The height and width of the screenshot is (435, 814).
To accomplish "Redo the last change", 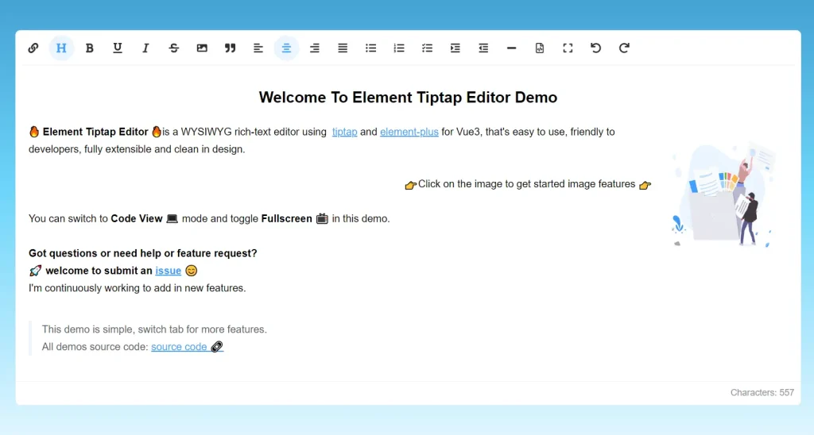I will pos(624,48).
